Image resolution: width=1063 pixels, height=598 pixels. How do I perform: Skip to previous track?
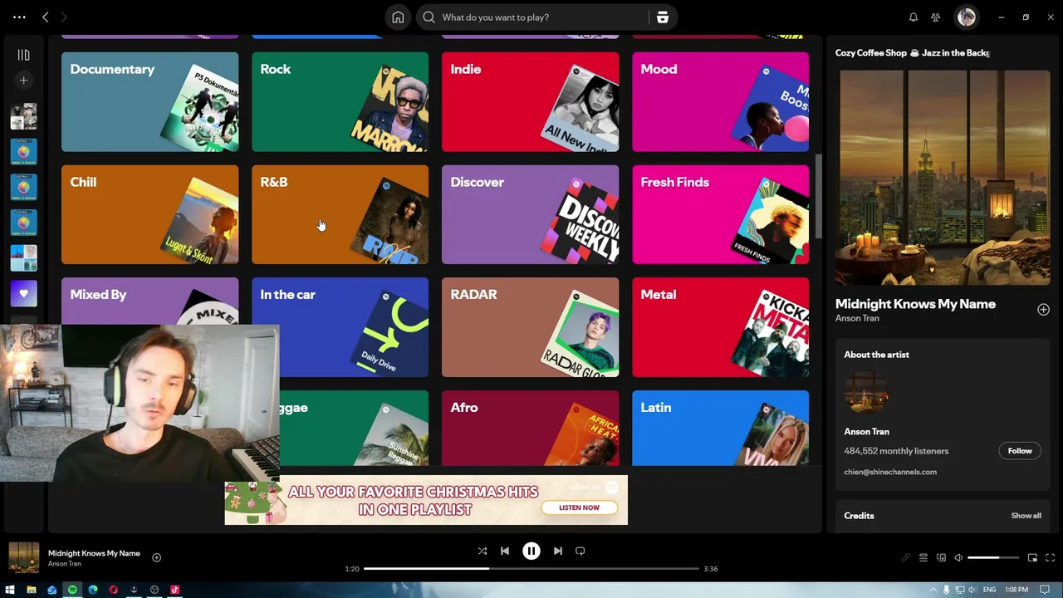point(505,551)
